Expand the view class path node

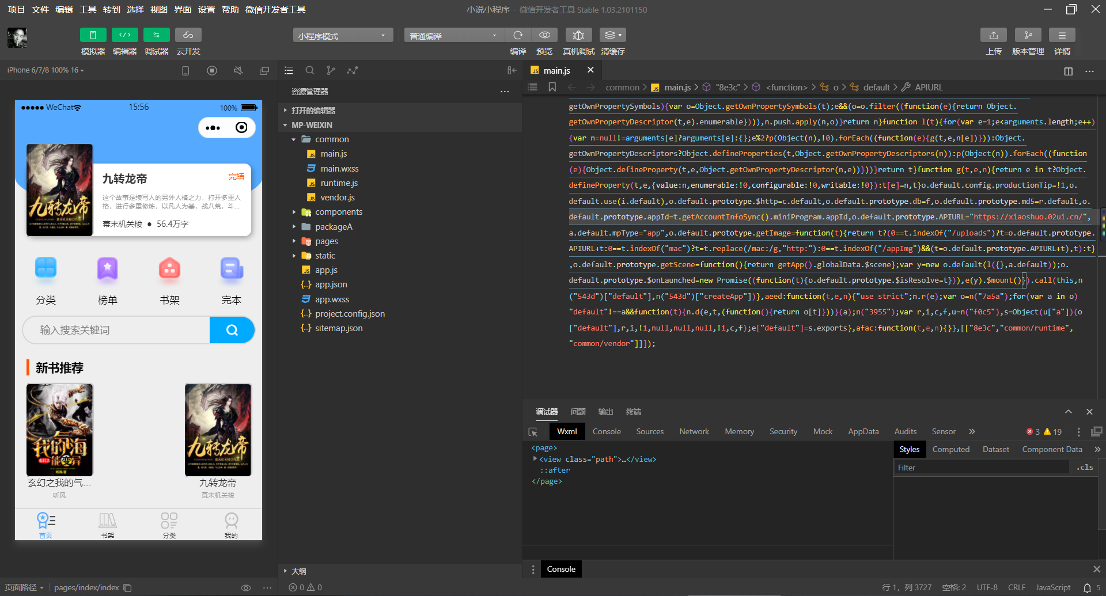[535, 459]
